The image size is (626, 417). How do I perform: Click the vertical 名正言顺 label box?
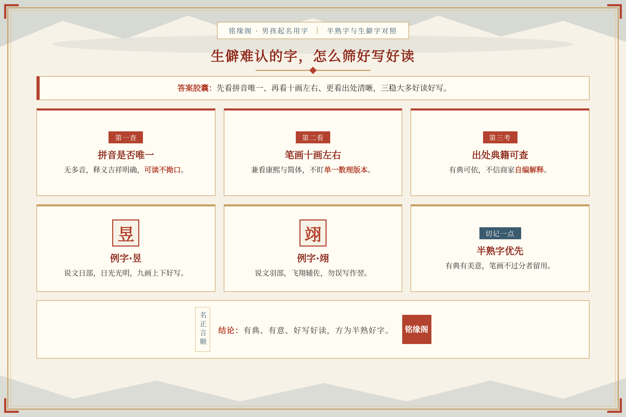[203, 329]
